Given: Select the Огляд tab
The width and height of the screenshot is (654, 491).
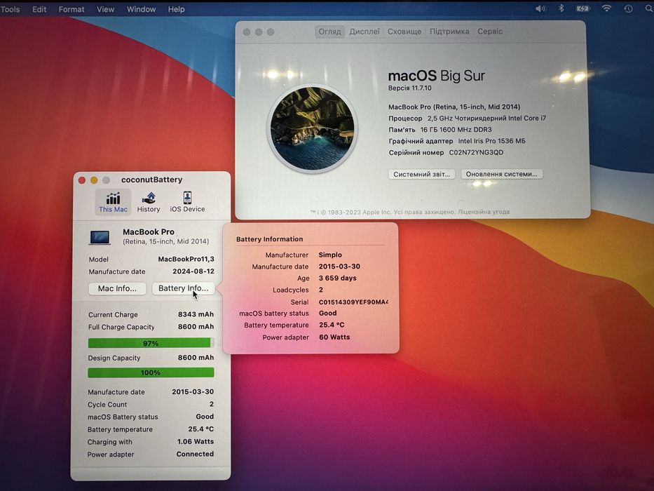Looking at the screenshot, I should click(x=329, y=32).
